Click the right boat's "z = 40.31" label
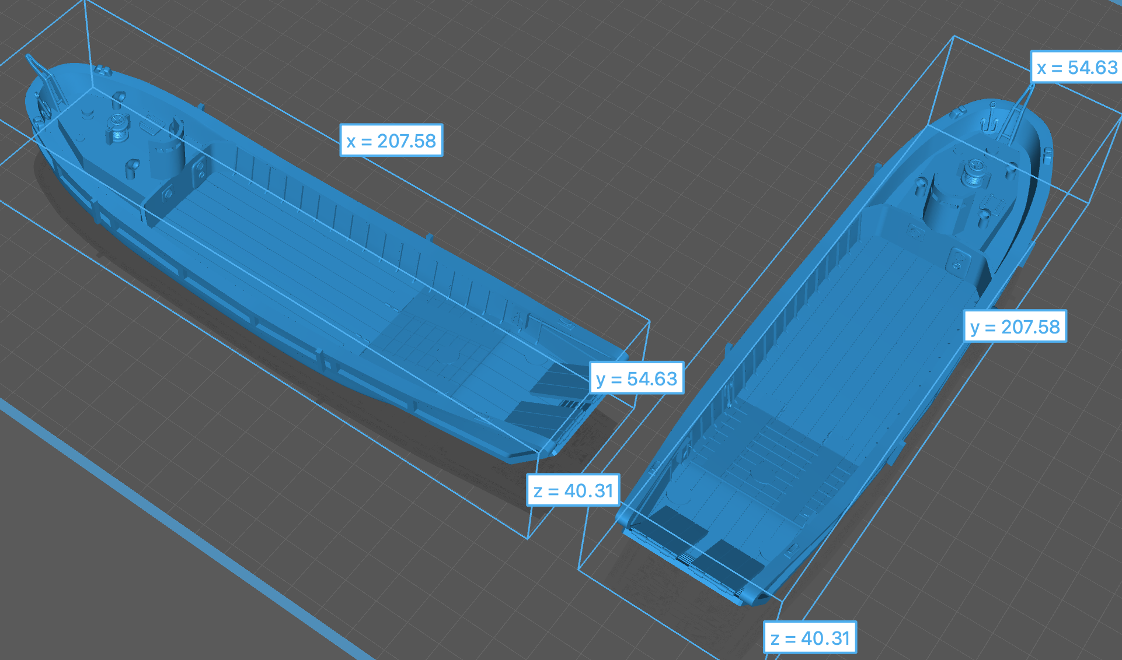This screenshot has height=660, width=1122. tap(810, 638)
